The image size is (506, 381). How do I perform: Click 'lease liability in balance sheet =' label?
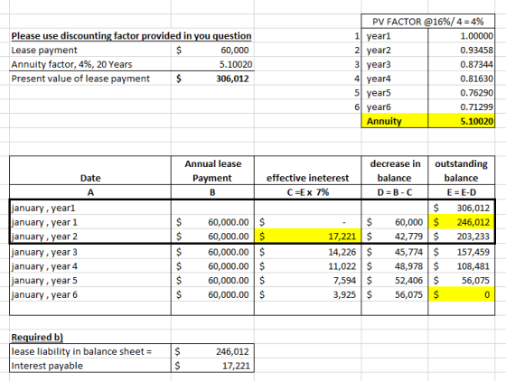[90, 351]
